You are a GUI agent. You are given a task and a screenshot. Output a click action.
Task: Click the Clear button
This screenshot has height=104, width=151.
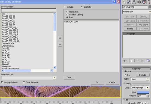coord(69,78)
